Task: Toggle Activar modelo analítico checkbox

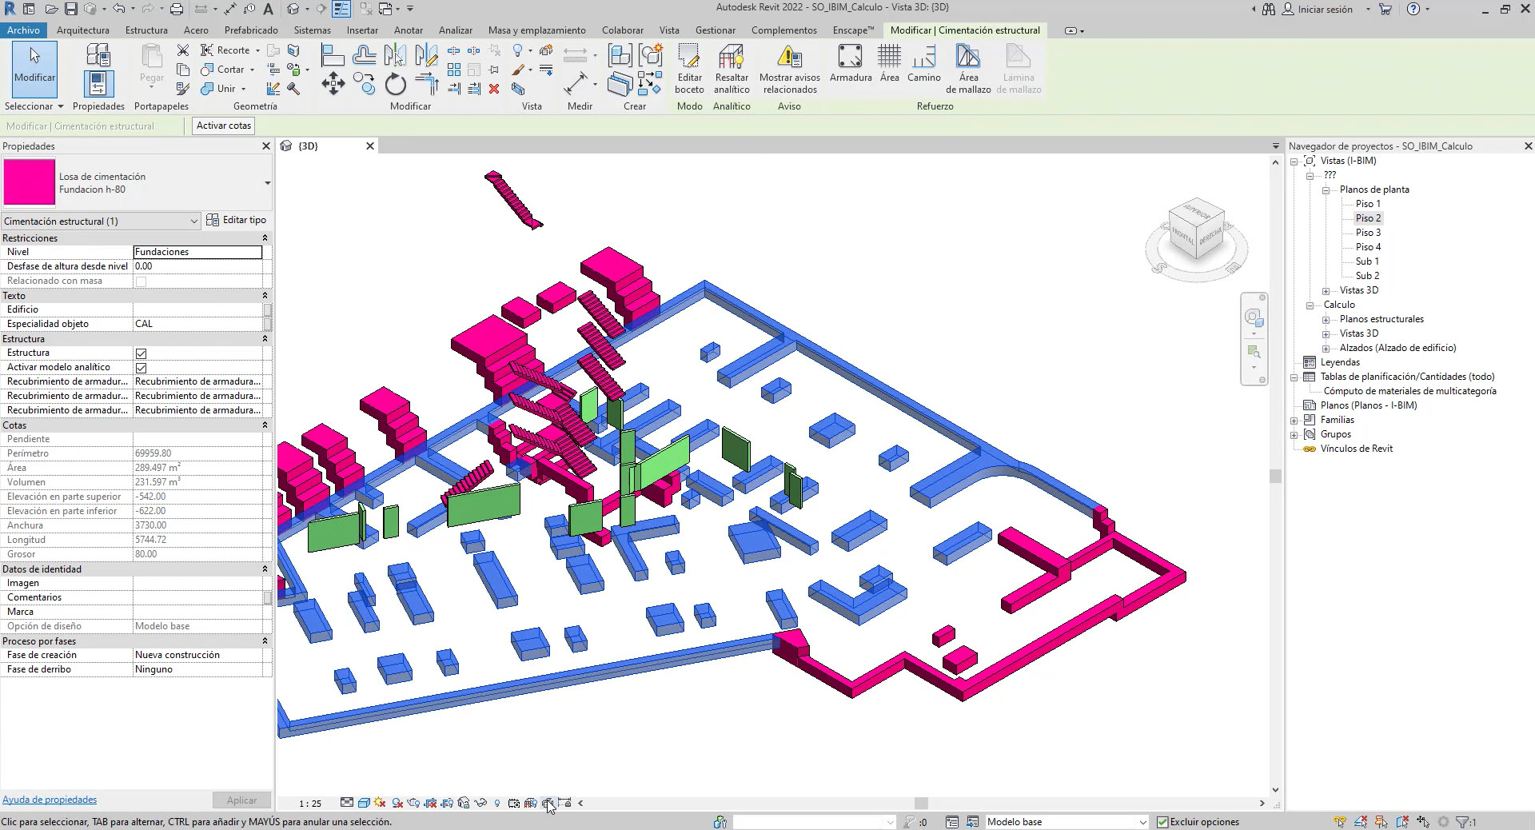Action: point(142,368)
